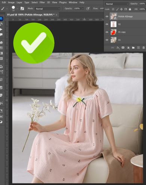Delete layer with trash icon
This screenshot has height=185, width=146.
[143, 48]
